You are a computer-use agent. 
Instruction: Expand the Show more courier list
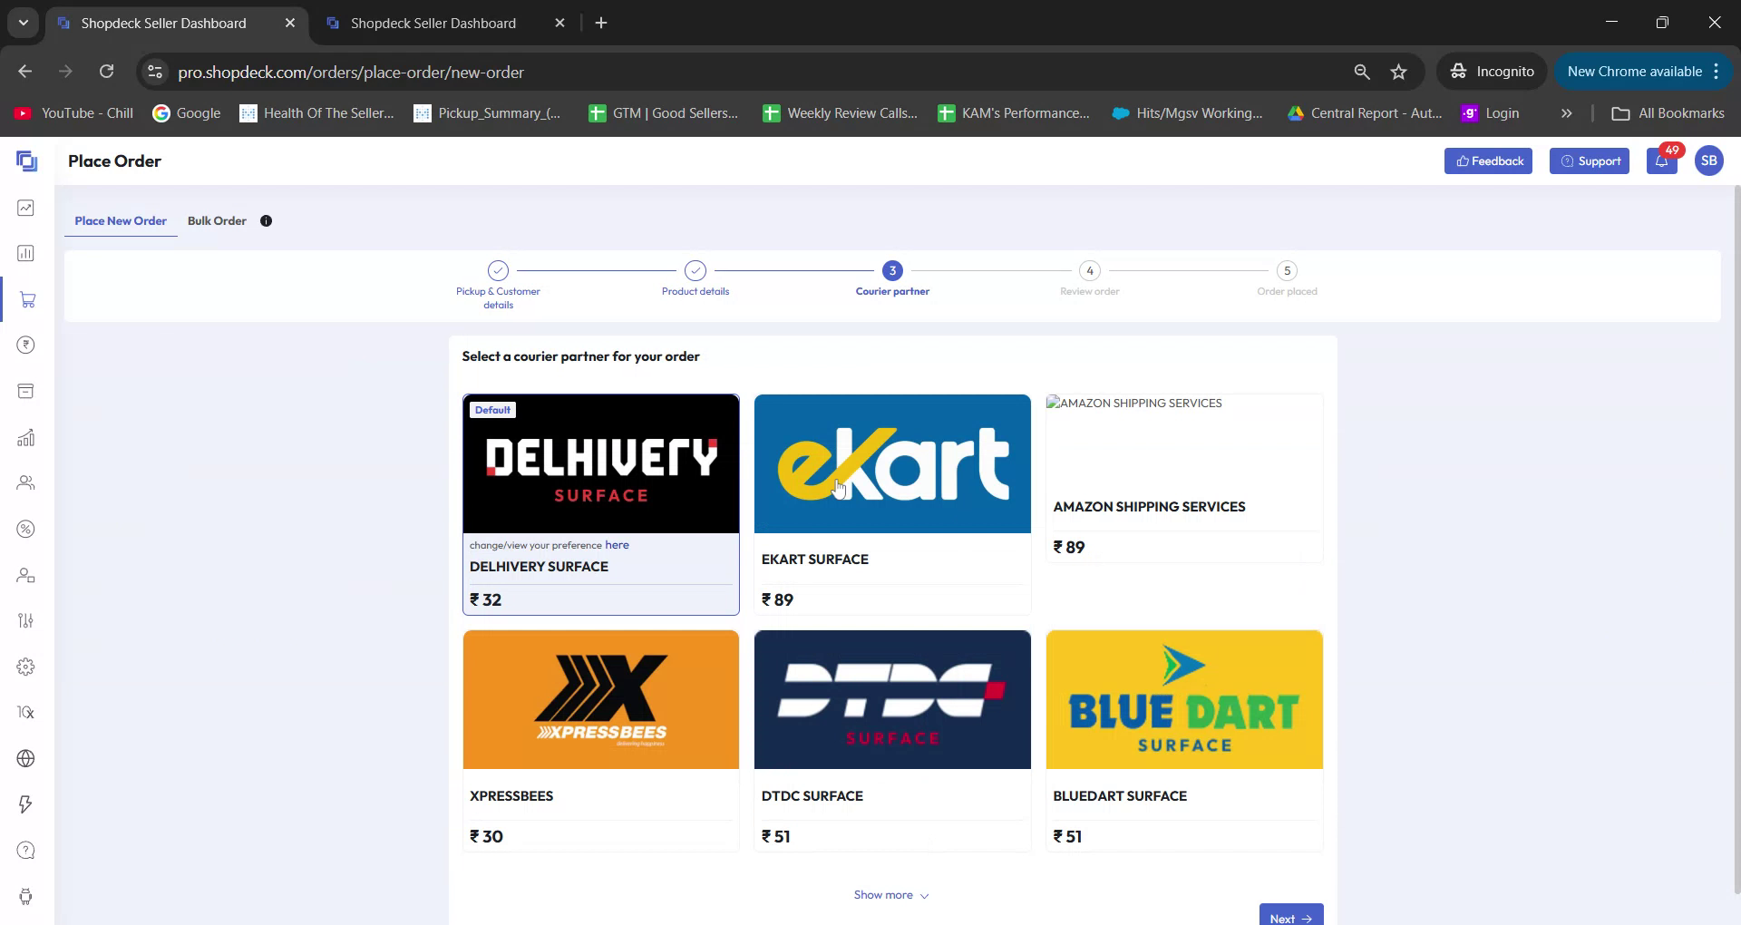point(891,894)
